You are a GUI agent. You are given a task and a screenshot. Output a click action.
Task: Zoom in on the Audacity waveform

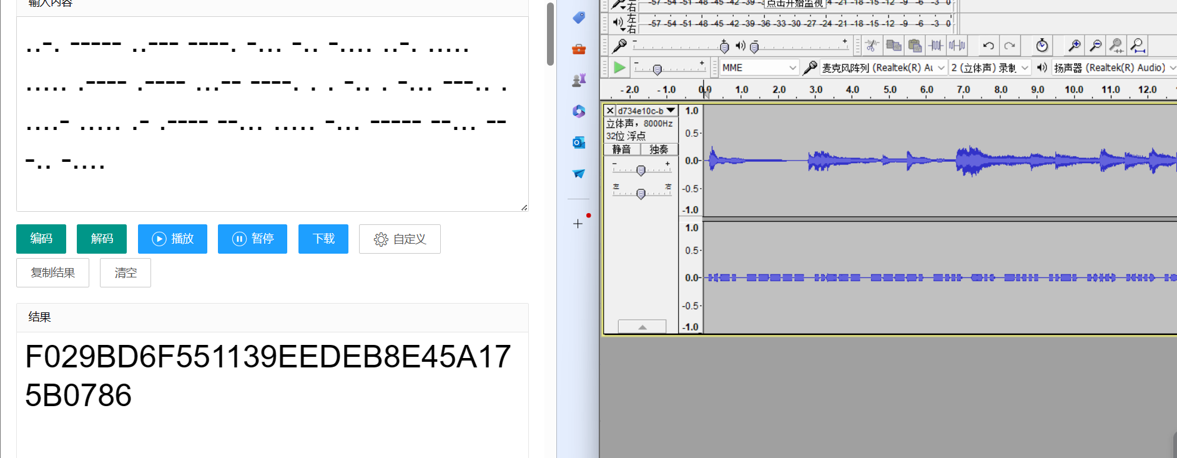click(x=1074, y=46)
